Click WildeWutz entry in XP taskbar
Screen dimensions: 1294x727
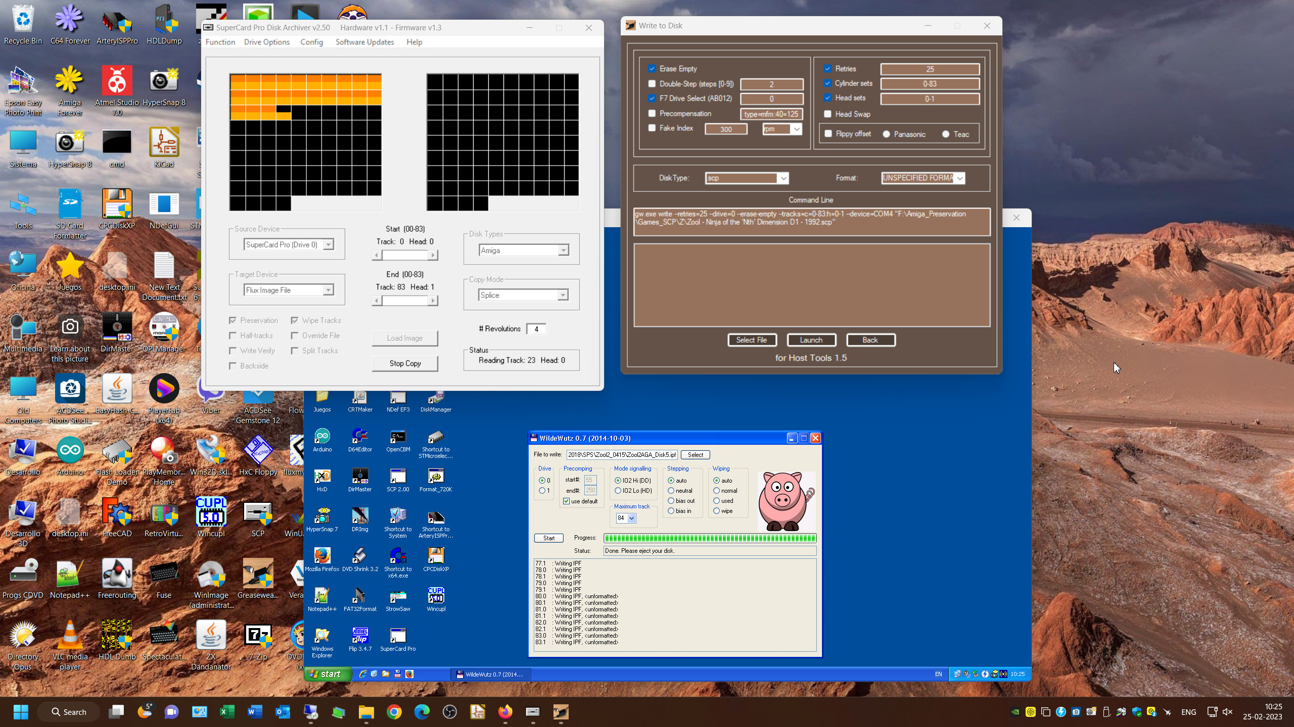coord(490,674)
